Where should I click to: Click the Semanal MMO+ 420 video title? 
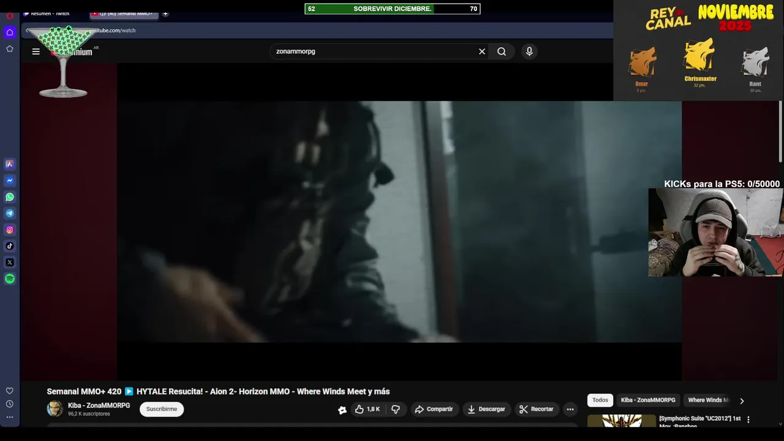(218, 391)
